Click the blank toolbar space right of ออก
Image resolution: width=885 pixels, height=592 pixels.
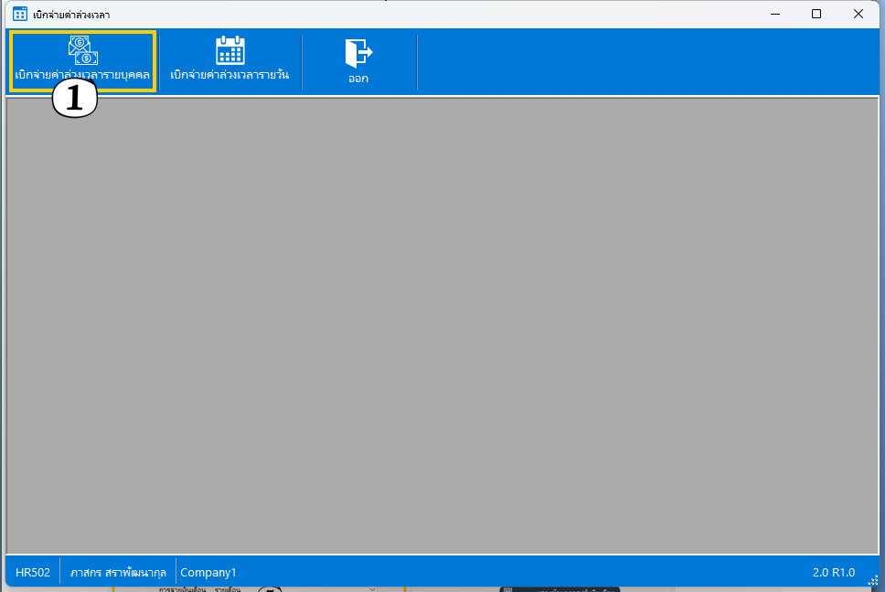(640, 62)
